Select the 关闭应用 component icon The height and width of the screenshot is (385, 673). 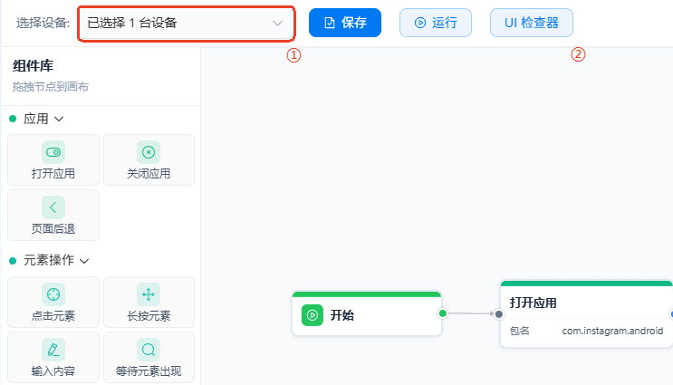pos(149,152)
